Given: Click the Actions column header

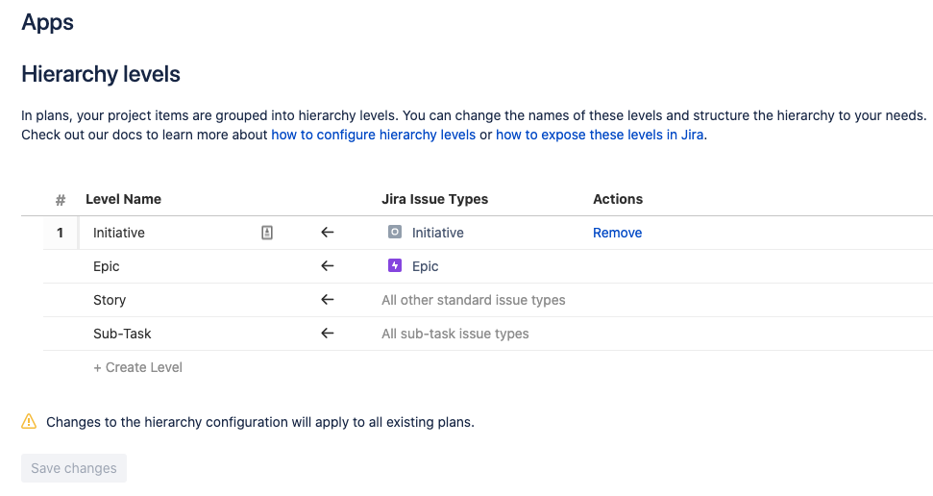Looking at the screenshot, I should 618,199.
